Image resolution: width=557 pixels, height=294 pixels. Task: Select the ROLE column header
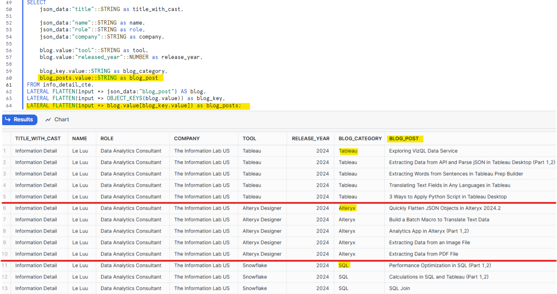[x=107, y=138]
